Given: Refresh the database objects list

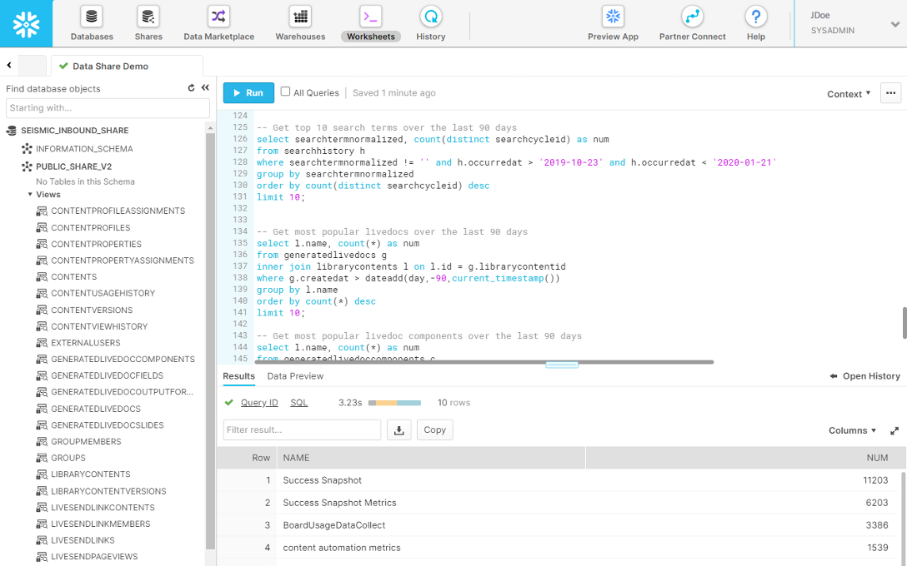Looking at the screenshot, I should click(x=191, y=88).
